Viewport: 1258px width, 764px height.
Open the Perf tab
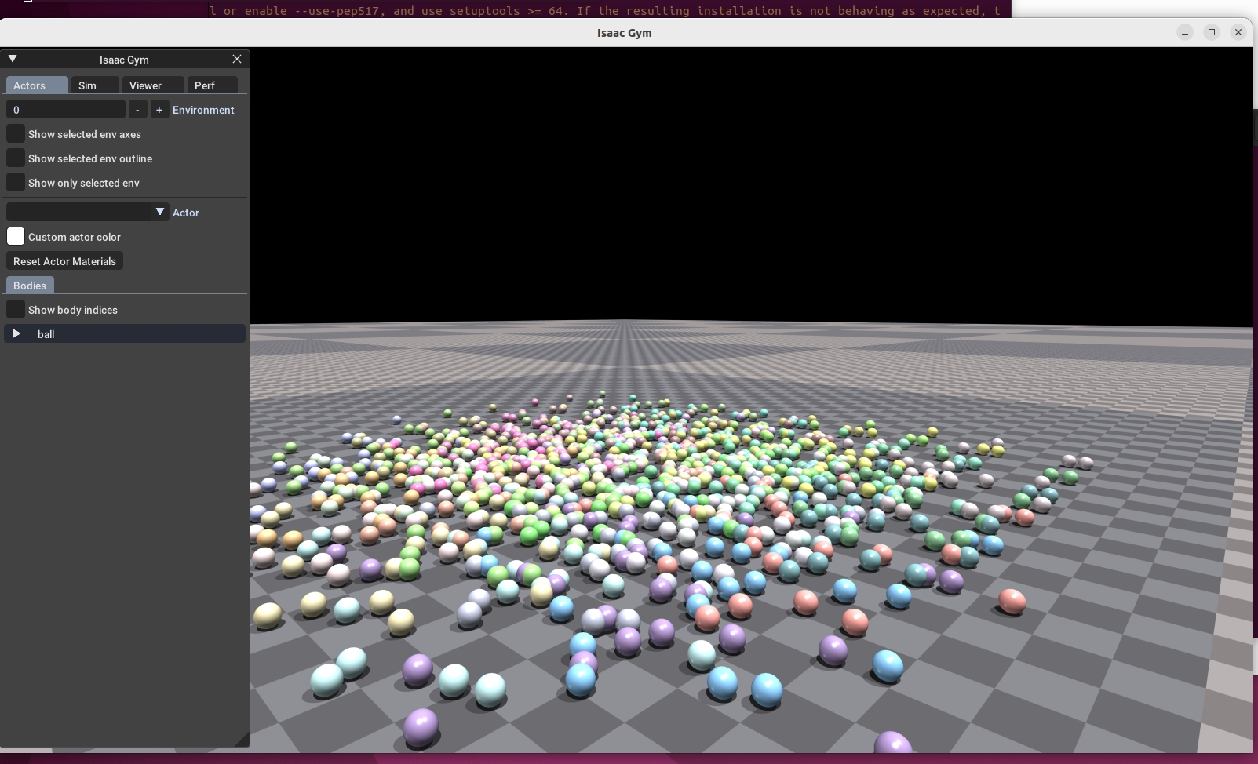pos(213,85)
